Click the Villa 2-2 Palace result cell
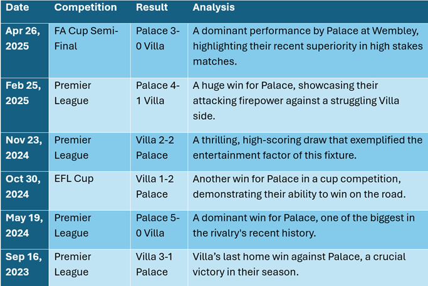Viewport: 428px width, 286px height. [159, 152]
